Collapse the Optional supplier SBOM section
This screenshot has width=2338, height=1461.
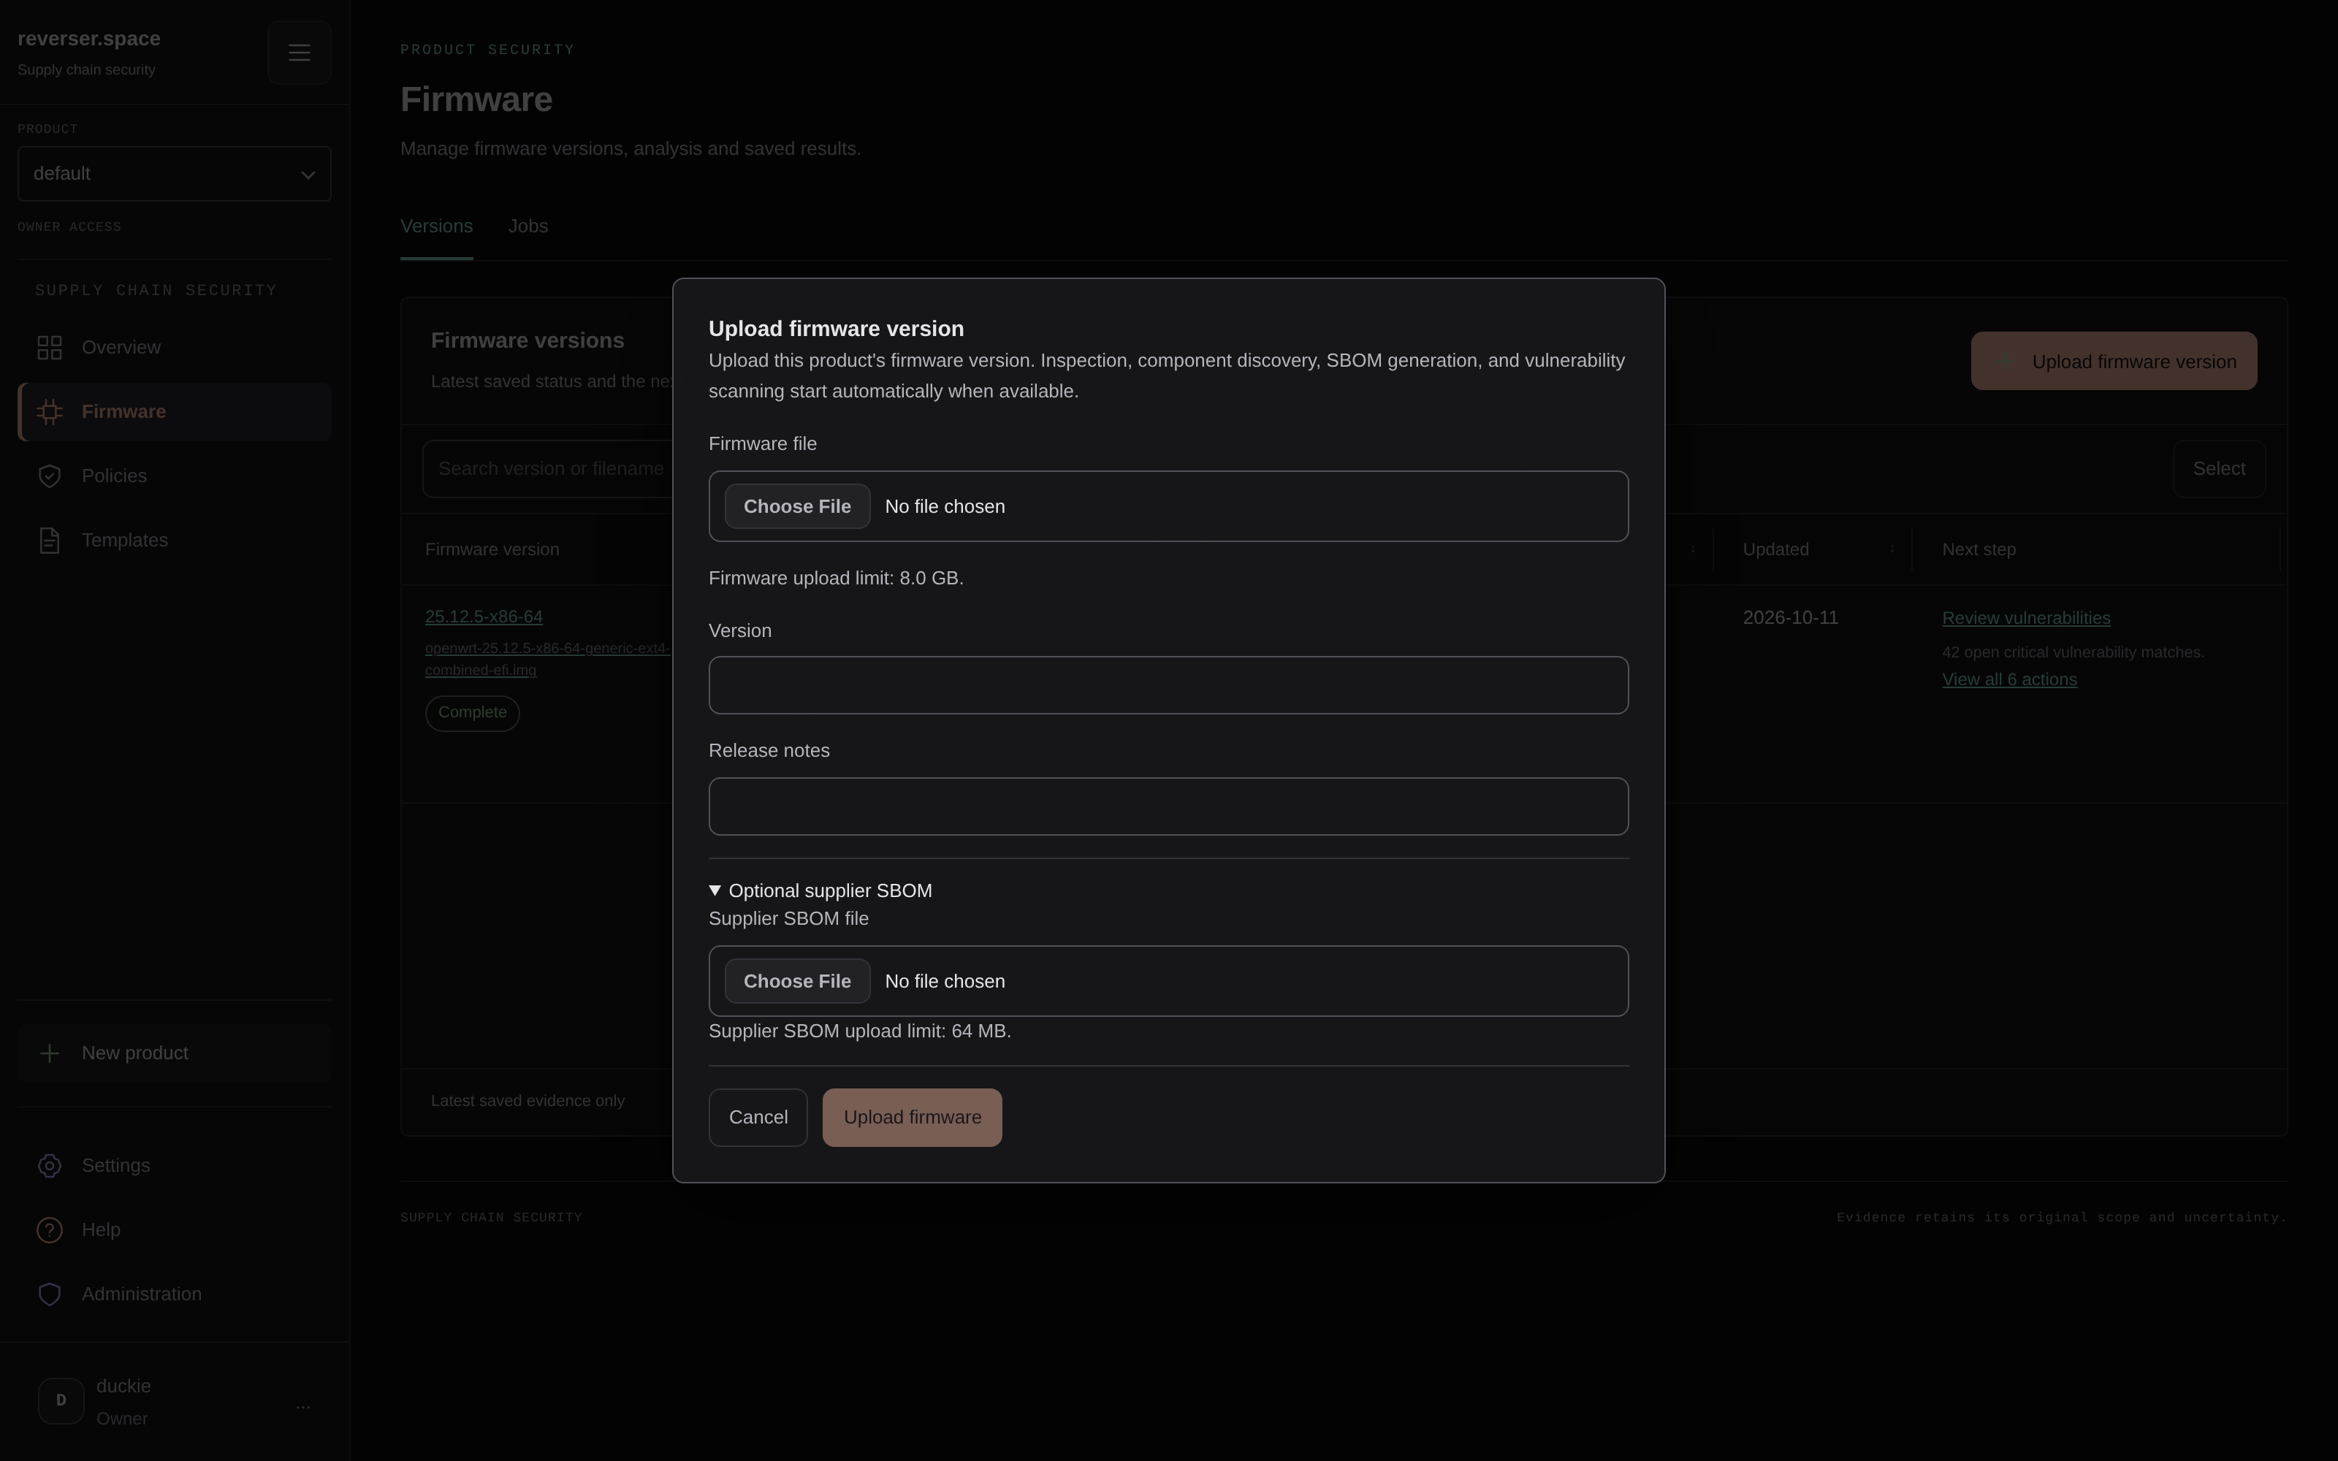pos(820,891)
